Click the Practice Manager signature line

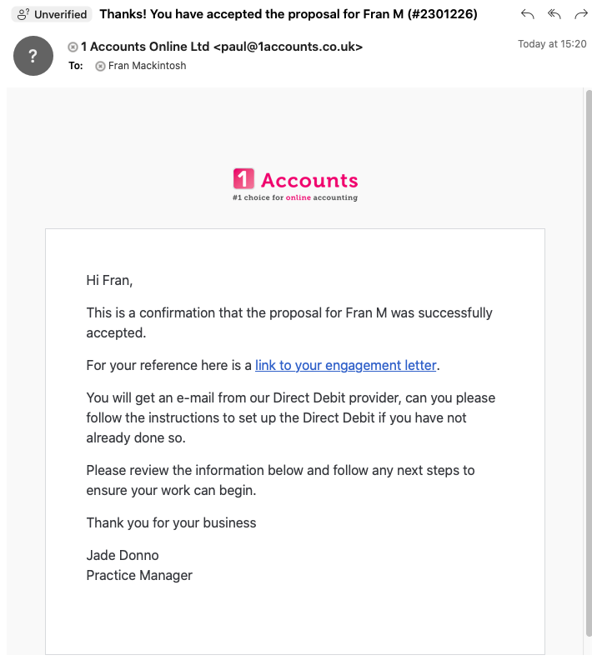(x=139, y=576)
